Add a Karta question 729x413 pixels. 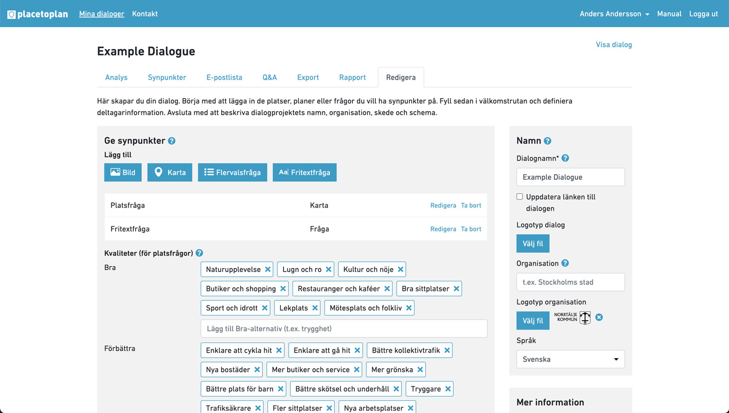170,172
